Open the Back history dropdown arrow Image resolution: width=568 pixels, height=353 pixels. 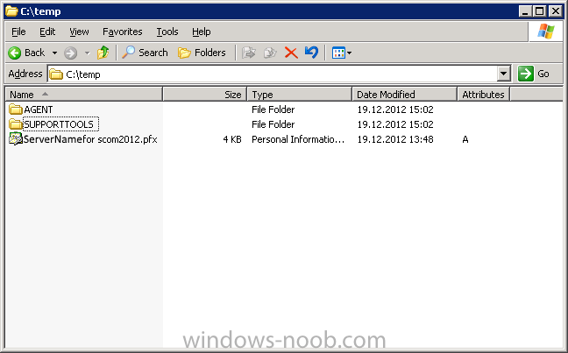[54, 53]
